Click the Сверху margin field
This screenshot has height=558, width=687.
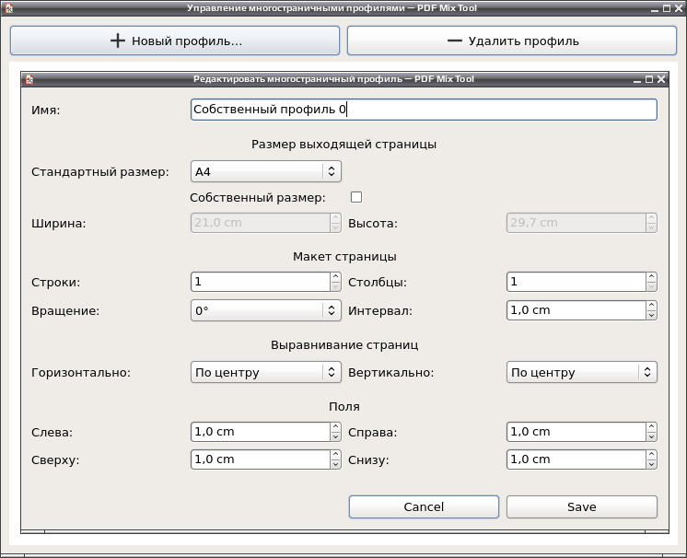coord(261,459)
